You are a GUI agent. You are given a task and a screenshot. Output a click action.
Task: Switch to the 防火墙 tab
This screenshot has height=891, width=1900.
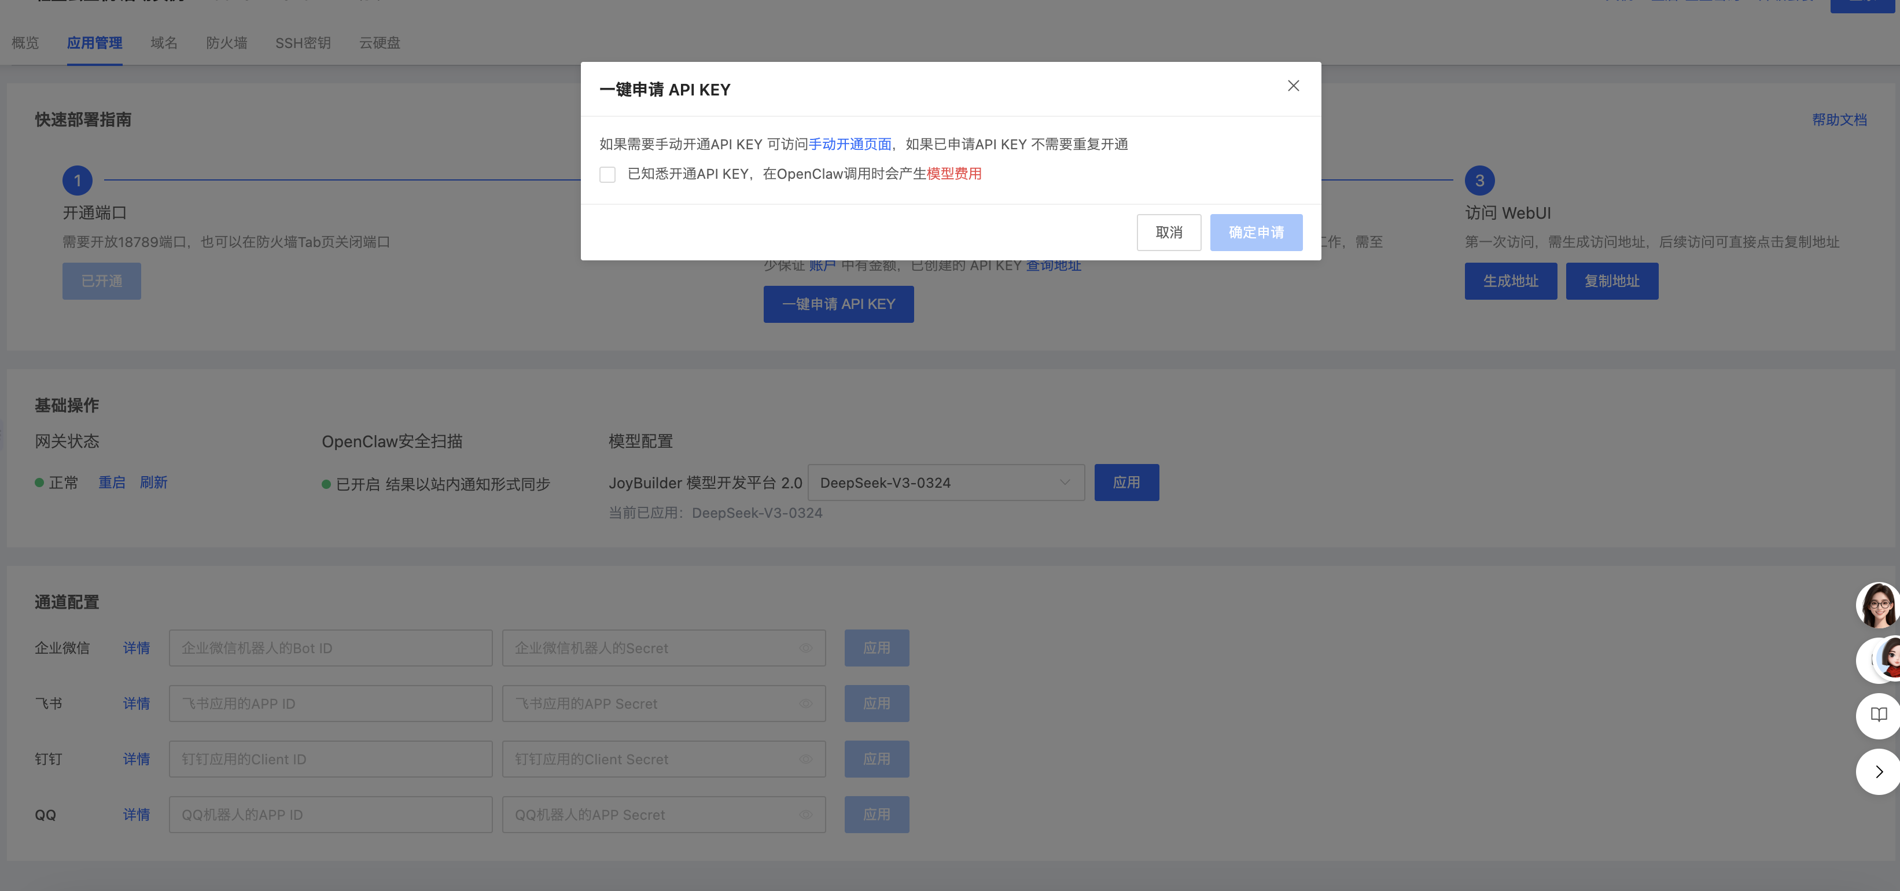226,43
